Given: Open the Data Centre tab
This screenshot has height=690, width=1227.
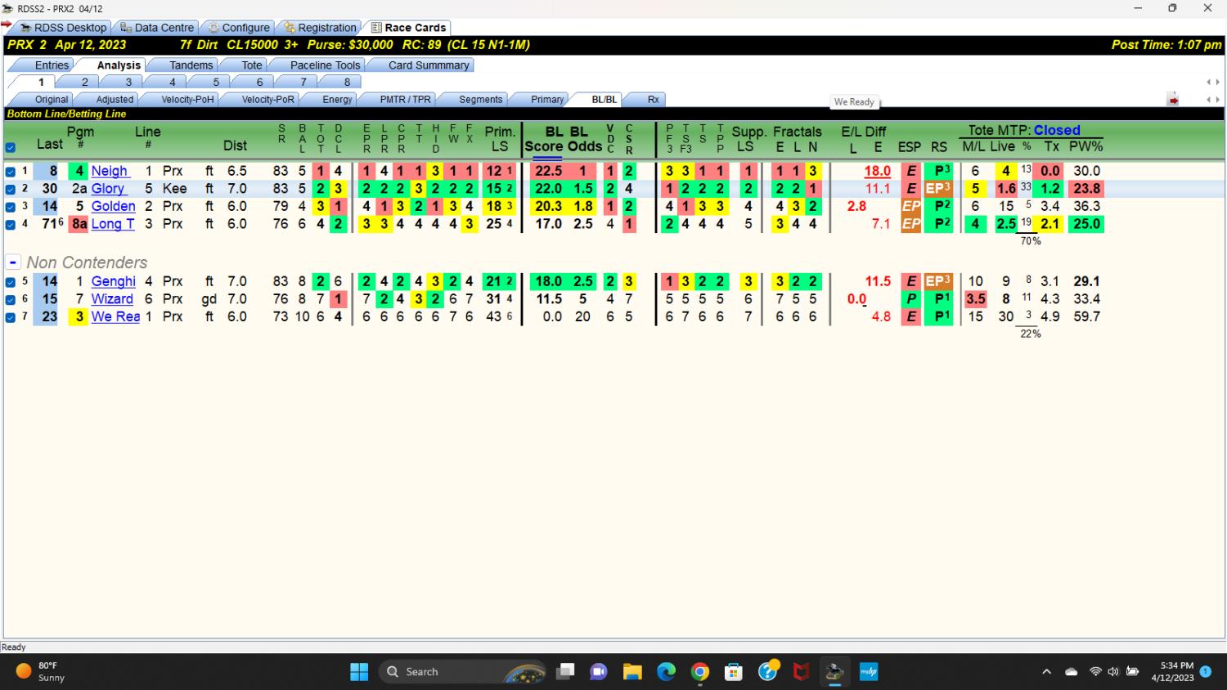Looking at the screenshot, I should click(x=157, y=28).
